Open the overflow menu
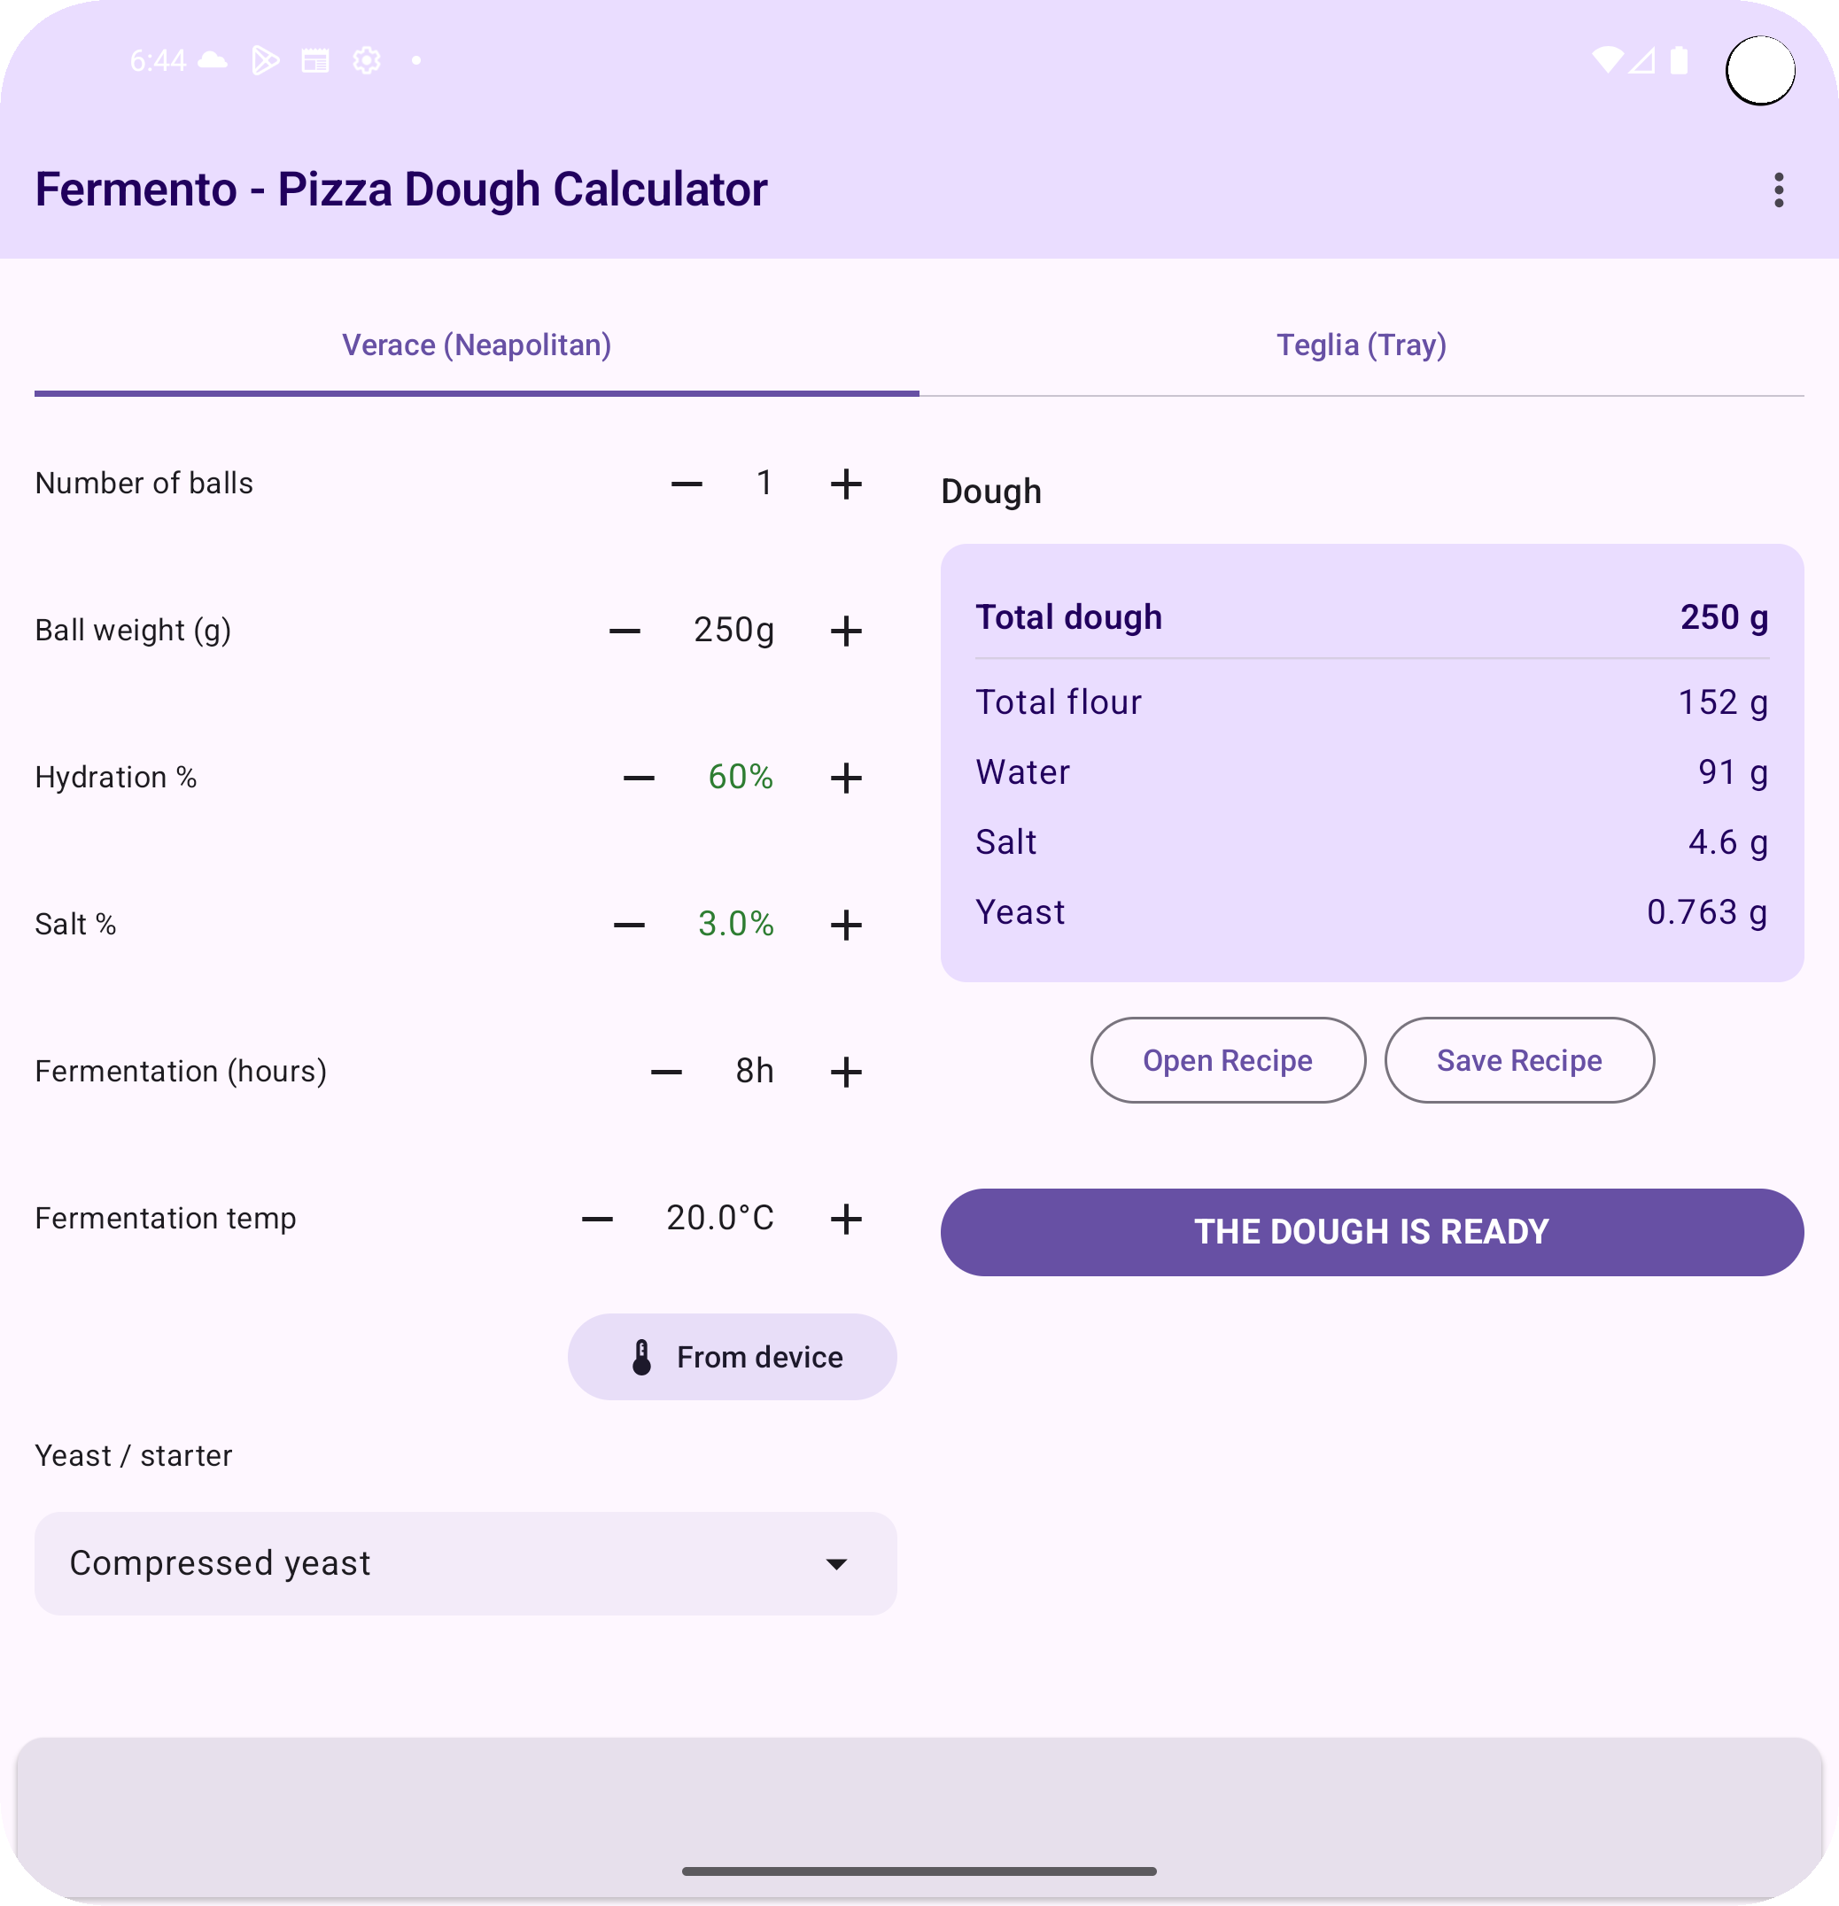 coord(1778,190)
